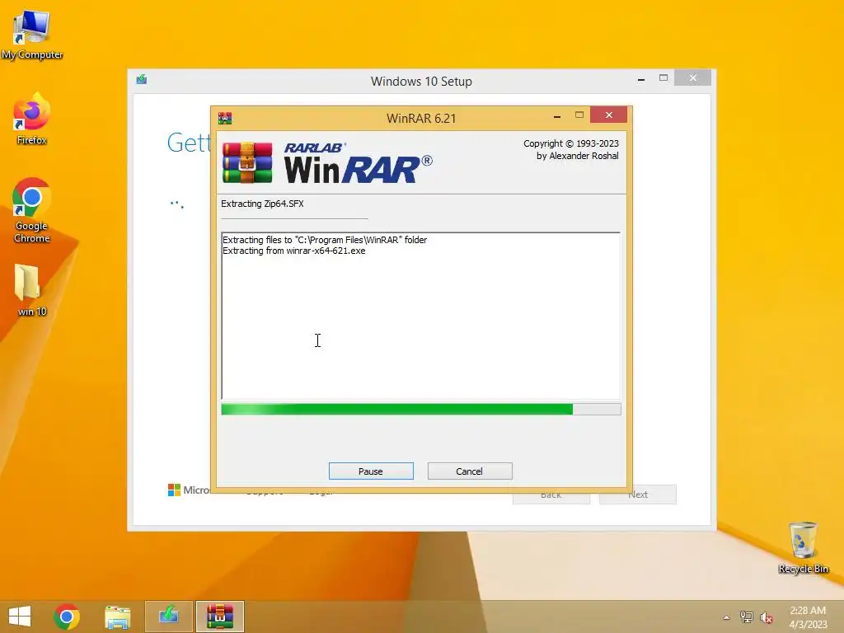Click the Windows 10 Setup title bar icon
844x633 pixels.
pyautogui.click(x=142, y=80)
